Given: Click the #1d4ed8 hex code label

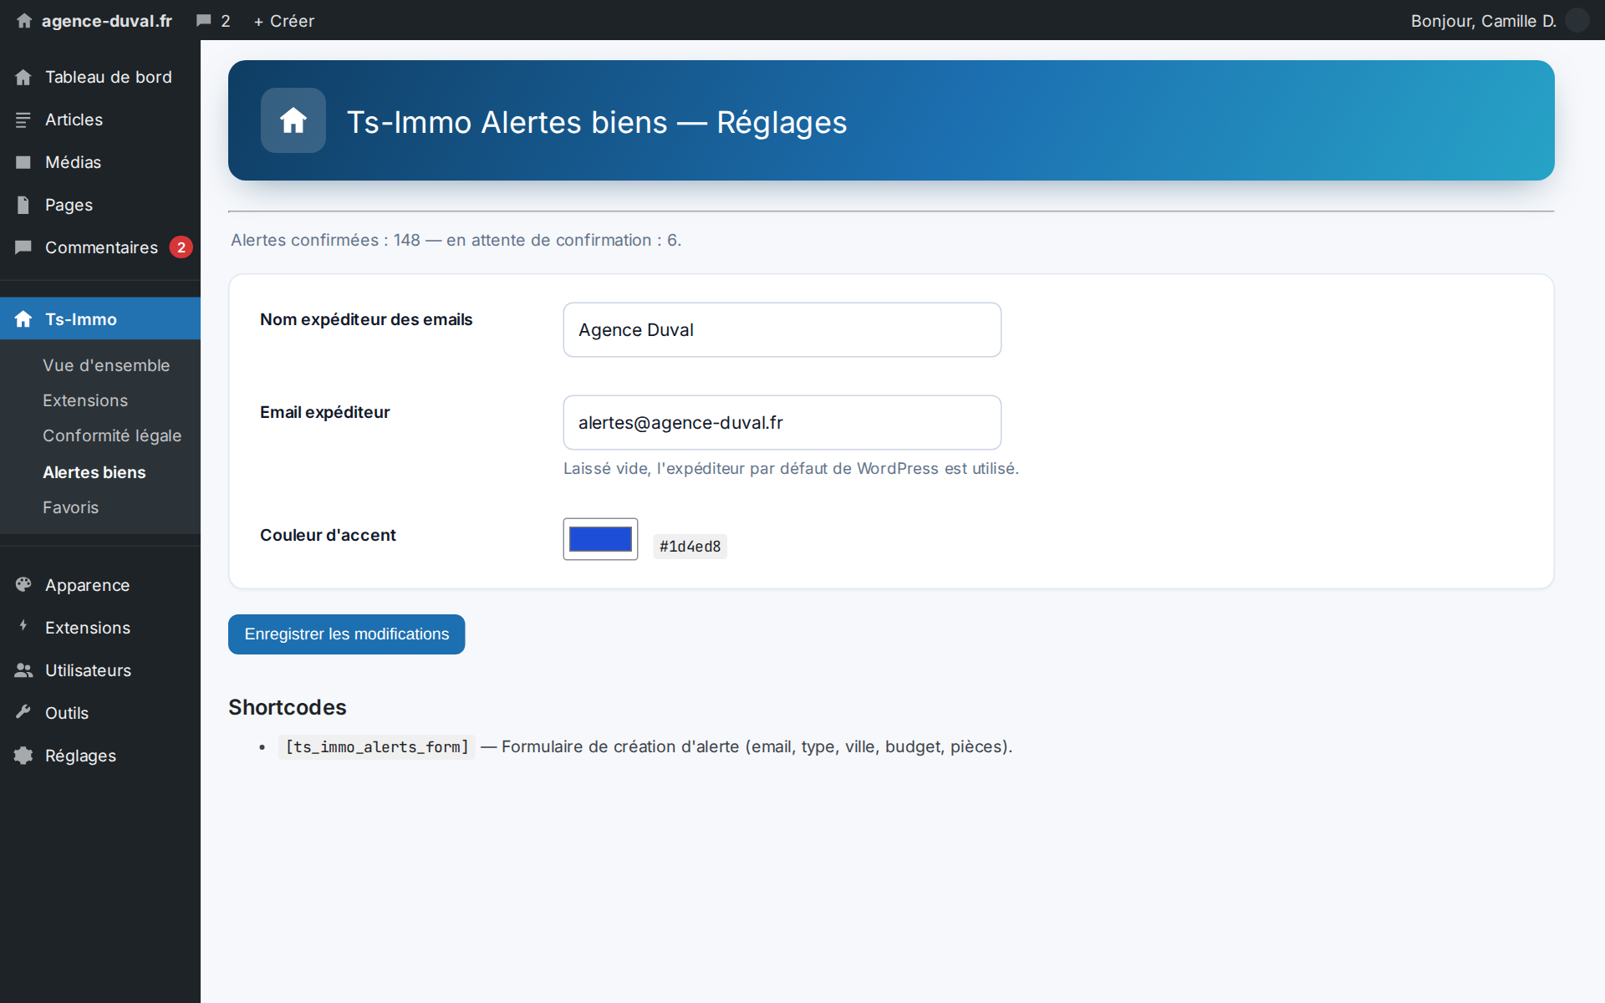Looking at the screenshot, I should (x=690, y=547).
